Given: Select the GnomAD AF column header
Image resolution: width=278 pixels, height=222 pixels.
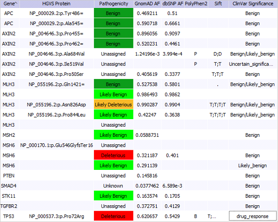Looking at the screenshot, I should [147, 4].
